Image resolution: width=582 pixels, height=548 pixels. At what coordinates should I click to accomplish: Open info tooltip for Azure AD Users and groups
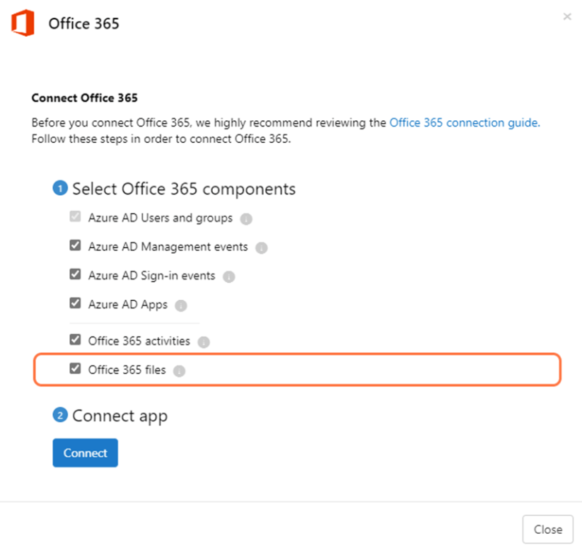pyautogui.click(x=246, y=219)
